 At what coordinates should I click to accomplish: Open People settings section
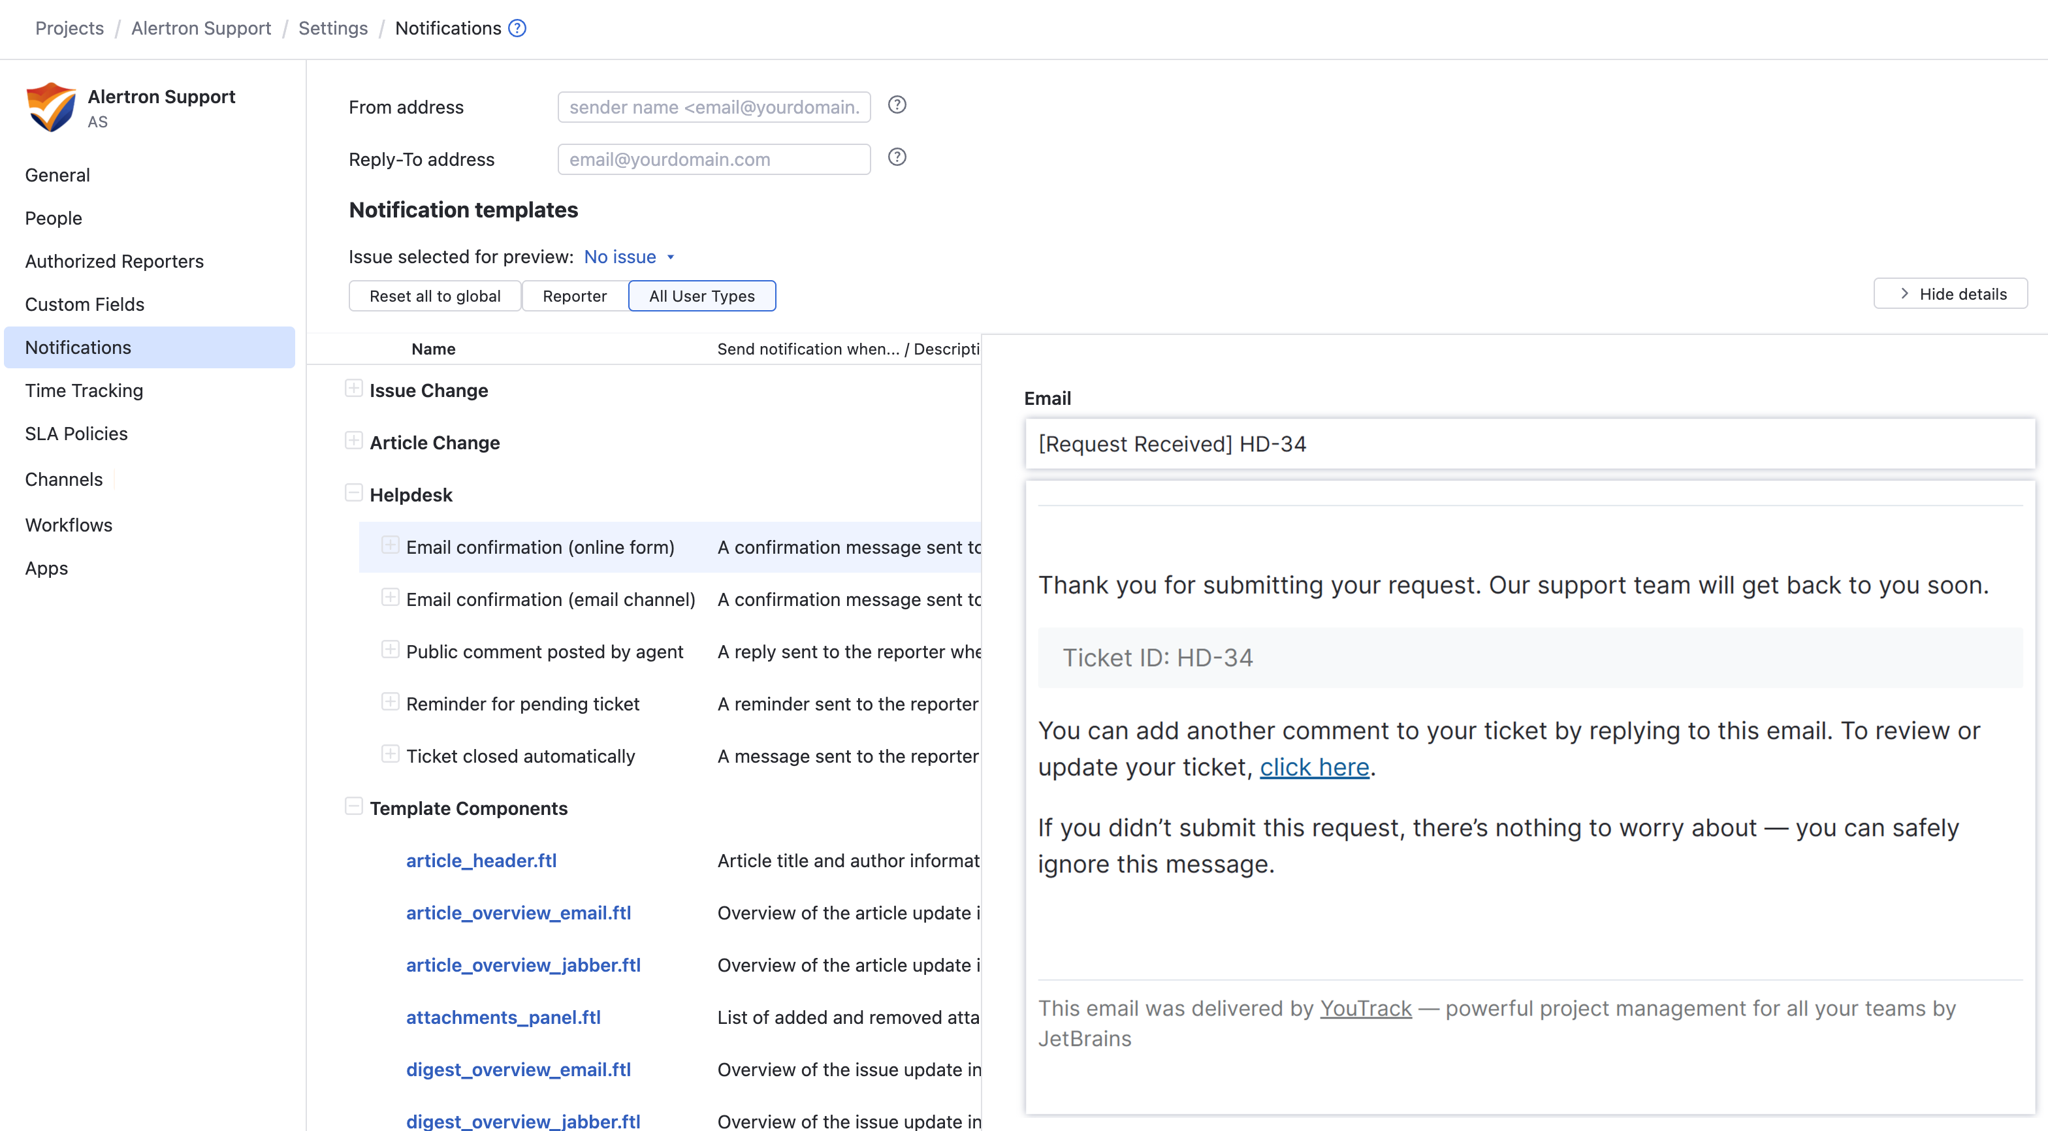pos(54,219)
